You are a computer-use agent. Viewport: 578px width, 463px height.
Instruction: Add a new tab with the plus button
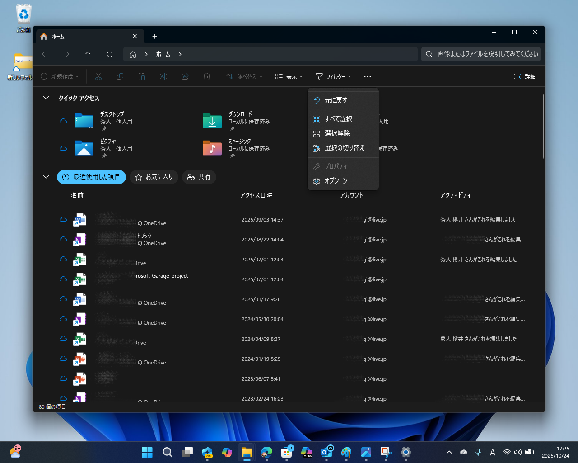click(x=155, y=37)
